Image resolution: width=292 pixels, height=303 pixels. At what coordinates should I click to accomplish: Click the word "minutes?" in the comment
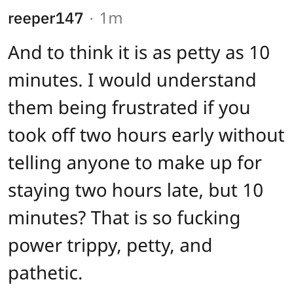[46, 218]
